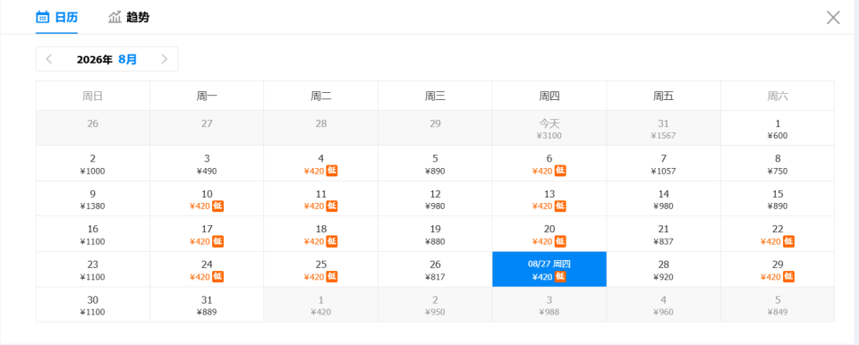Pick August 8 at ¥750
The image size is (859, 345).
[778, 164]
